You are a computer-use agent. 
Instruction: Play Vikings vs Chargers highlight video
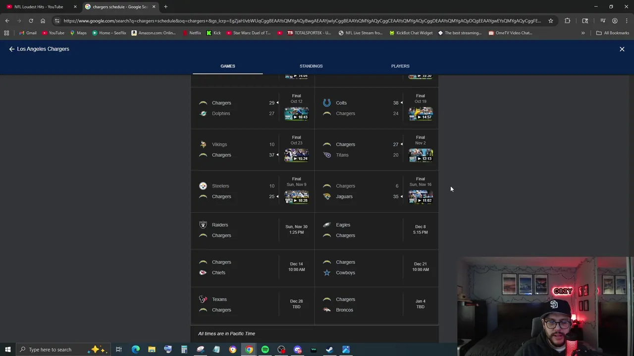tap(296, 155)
